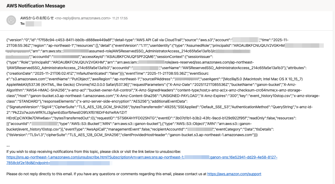Click the no-reply@sns.amazonaws.com sender address
335x184 pixels.
pos(83,18)
